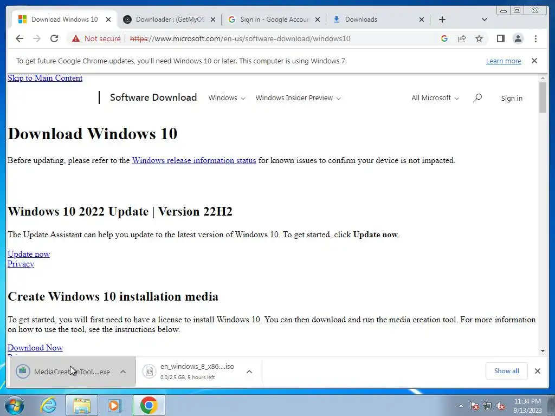Click the Learn more link
Screen dimensions: 555x416
[x=504, y=61]
